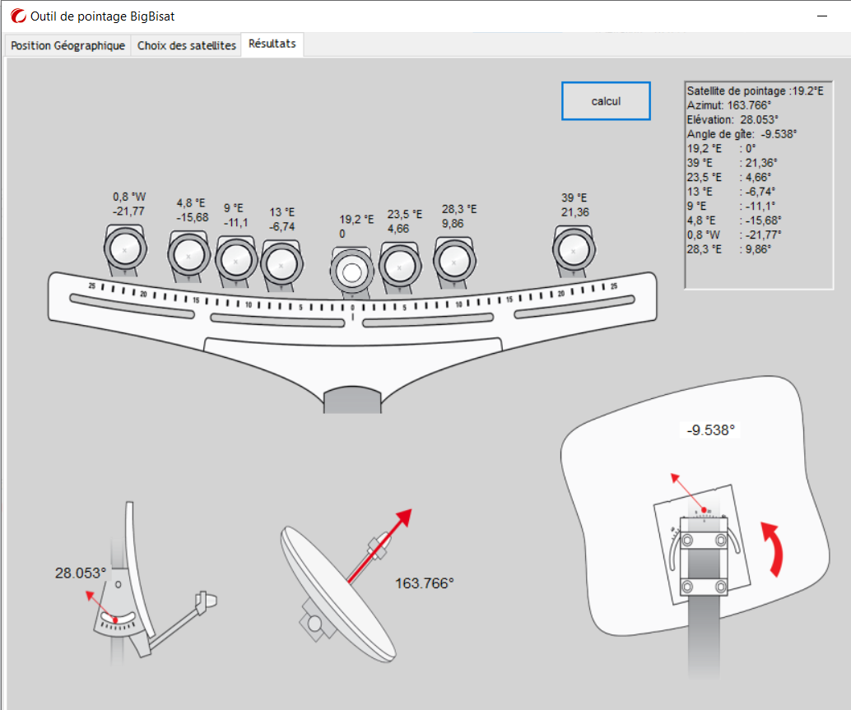Click the 28,3 °E LNB head
The height and width of the screenshot is (710, 851).
click(452, 260)
